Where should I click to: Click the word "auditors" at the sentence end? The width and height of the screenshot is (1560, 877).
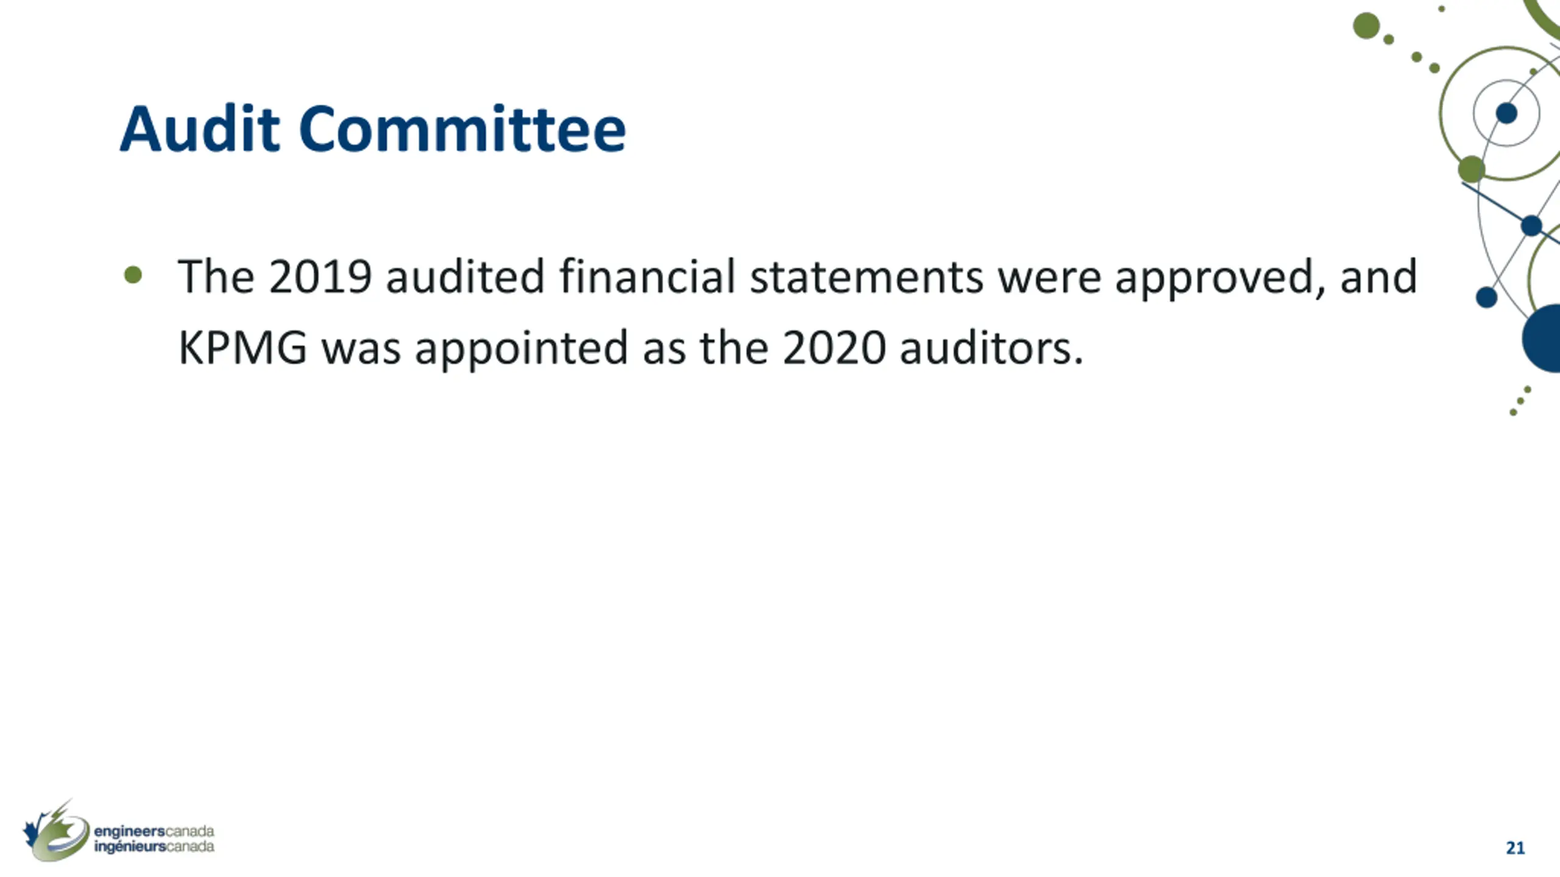[x=991, y=348]
